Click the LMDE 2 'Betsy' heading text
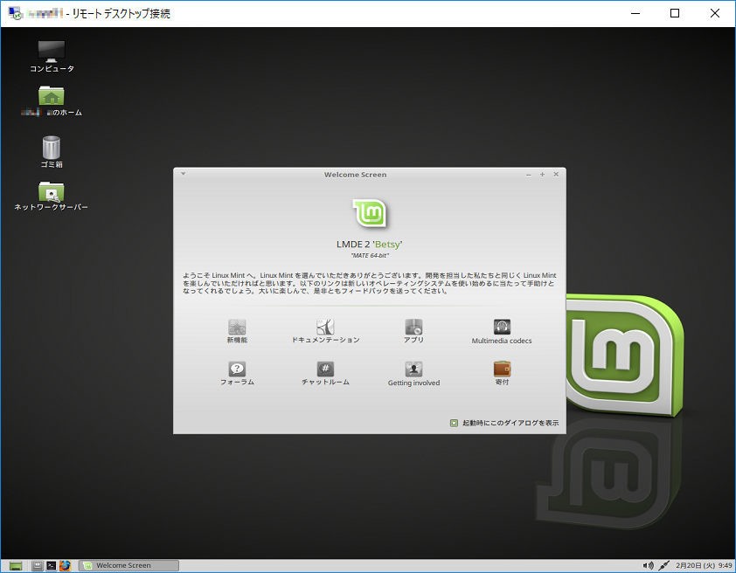The width and height of the screenshot is (736, 573). (370, 245)
